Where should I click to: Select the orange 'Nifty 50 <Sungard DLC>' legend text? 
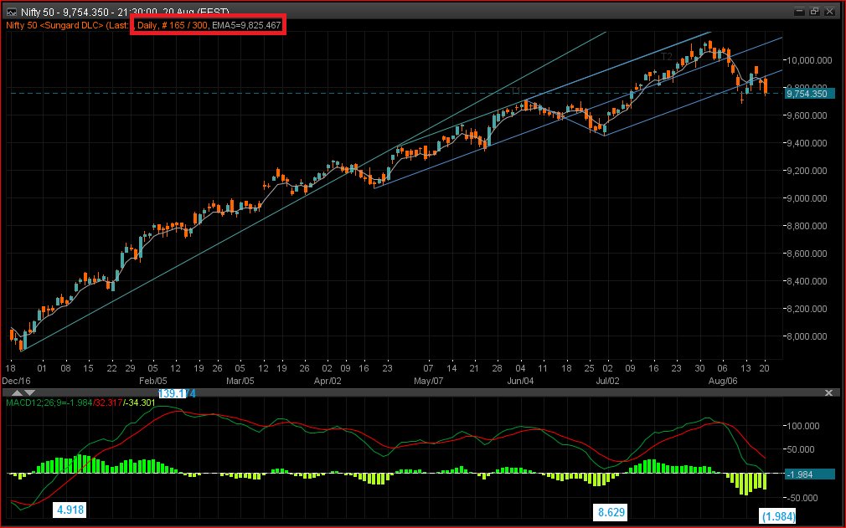pos(54,25)
